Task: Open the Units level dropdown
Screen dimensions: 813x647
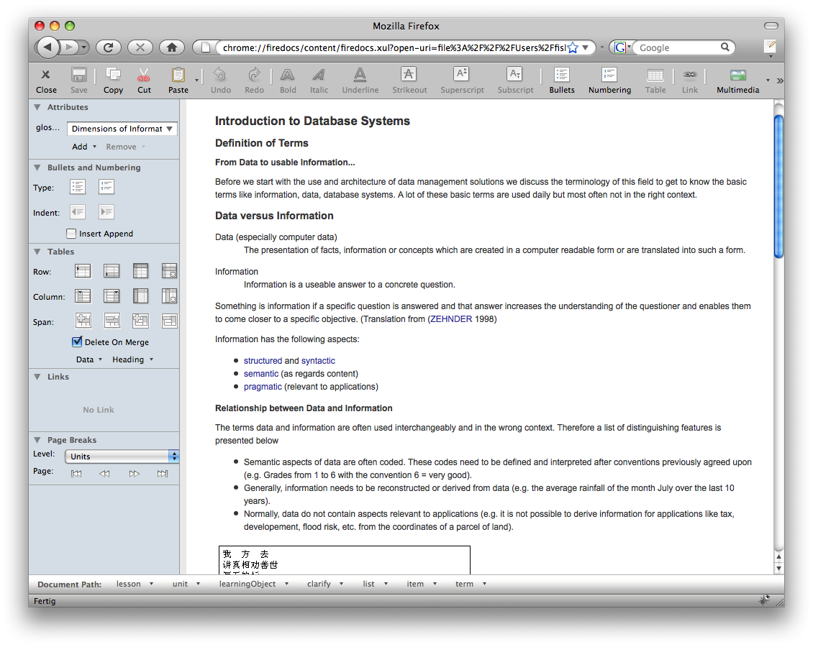Action: coord(122,456)
